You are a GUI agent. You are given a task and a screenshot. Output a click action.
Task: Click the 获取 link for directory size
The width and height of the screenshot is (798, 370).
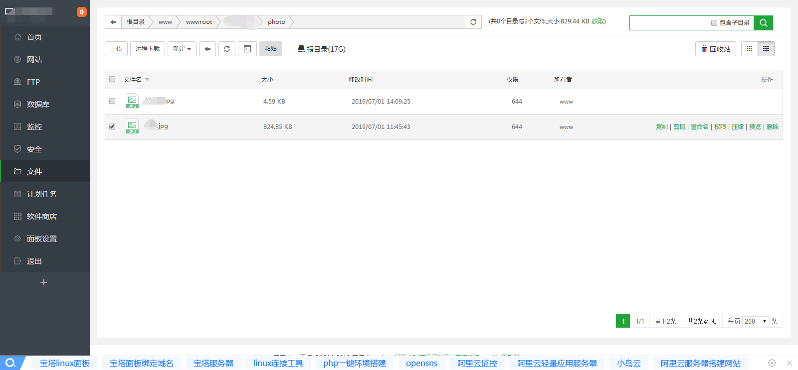[x=598, y=21]
